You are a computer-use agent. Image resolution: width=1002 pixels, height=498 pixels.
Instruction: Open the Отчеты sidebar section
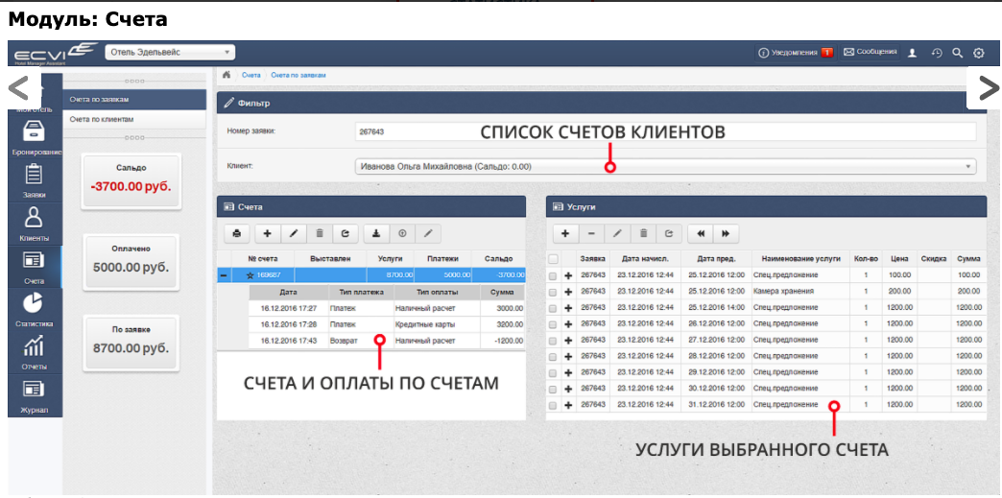(x=35, y=352)
